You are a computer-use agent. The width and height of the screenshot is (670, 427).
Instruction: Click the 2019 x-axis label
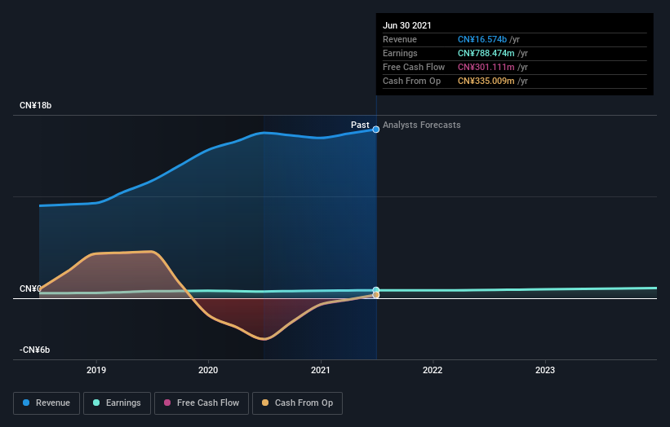coord(96,370)
